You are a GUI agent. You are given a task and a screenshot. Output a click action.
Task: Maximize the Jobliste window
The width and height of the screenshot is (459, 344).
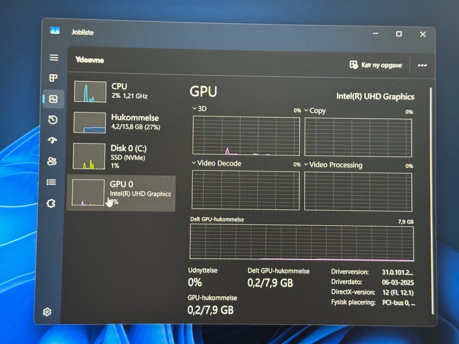pyautogui.click(x=399, y=34)
